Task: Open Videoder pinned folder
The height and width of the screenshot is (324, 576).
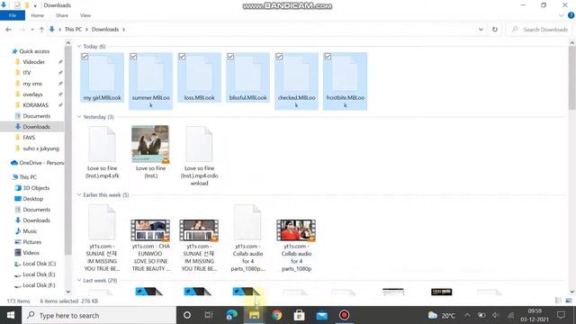Action: pos(34,62)
